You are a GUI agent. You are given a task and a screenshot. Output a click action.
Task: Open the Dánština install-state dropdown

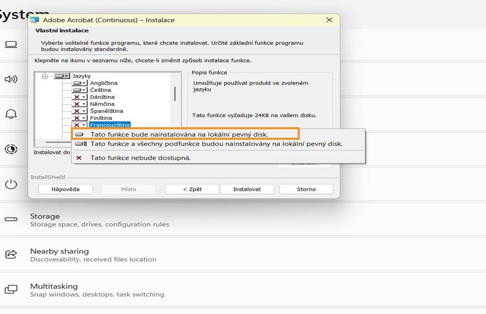click(x=80, y=97)
